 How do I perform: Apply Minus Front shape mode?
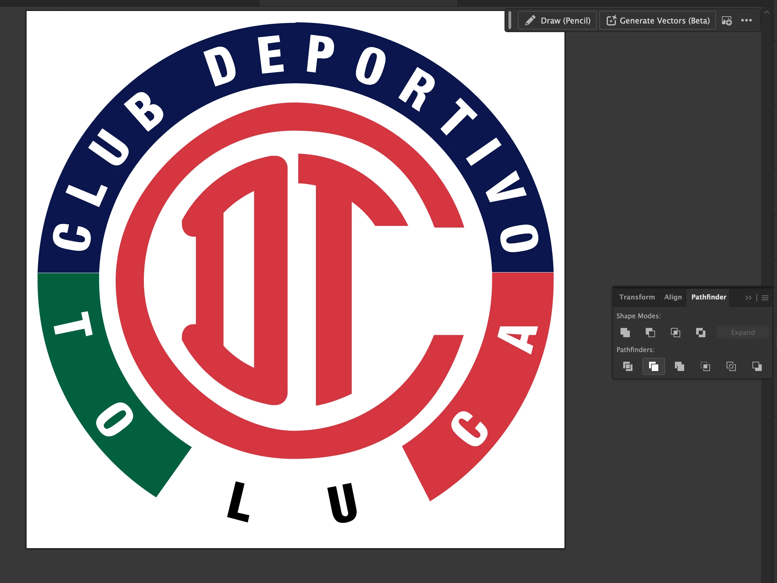[x=650, y=332]
